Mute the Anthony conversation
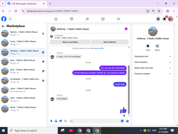This screenshot has width=178, height=134. (x=148, y=46)
